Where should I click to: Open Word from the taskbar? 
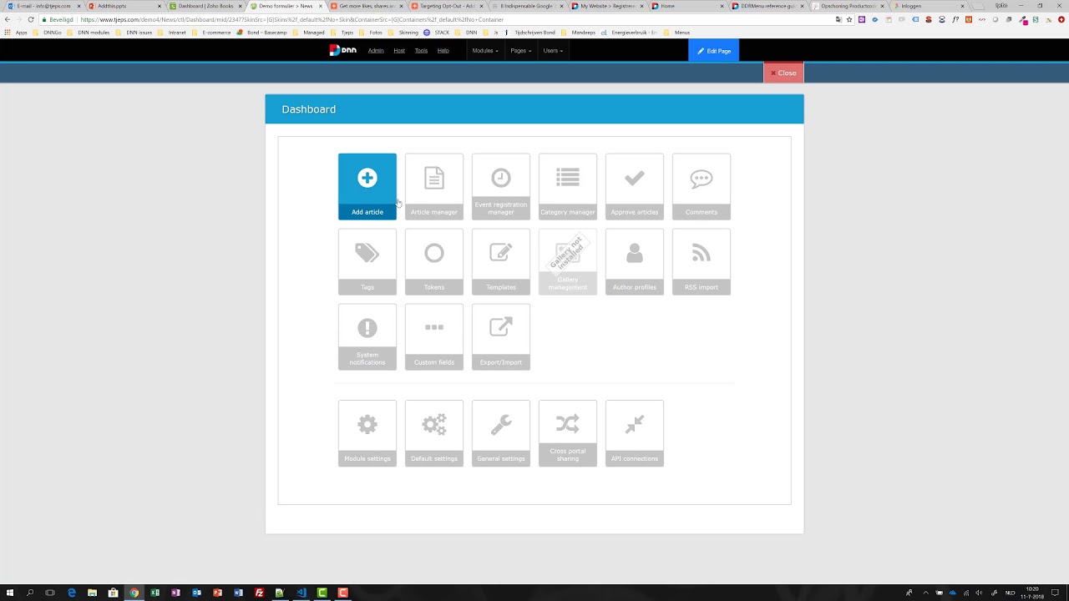(238, 593)
